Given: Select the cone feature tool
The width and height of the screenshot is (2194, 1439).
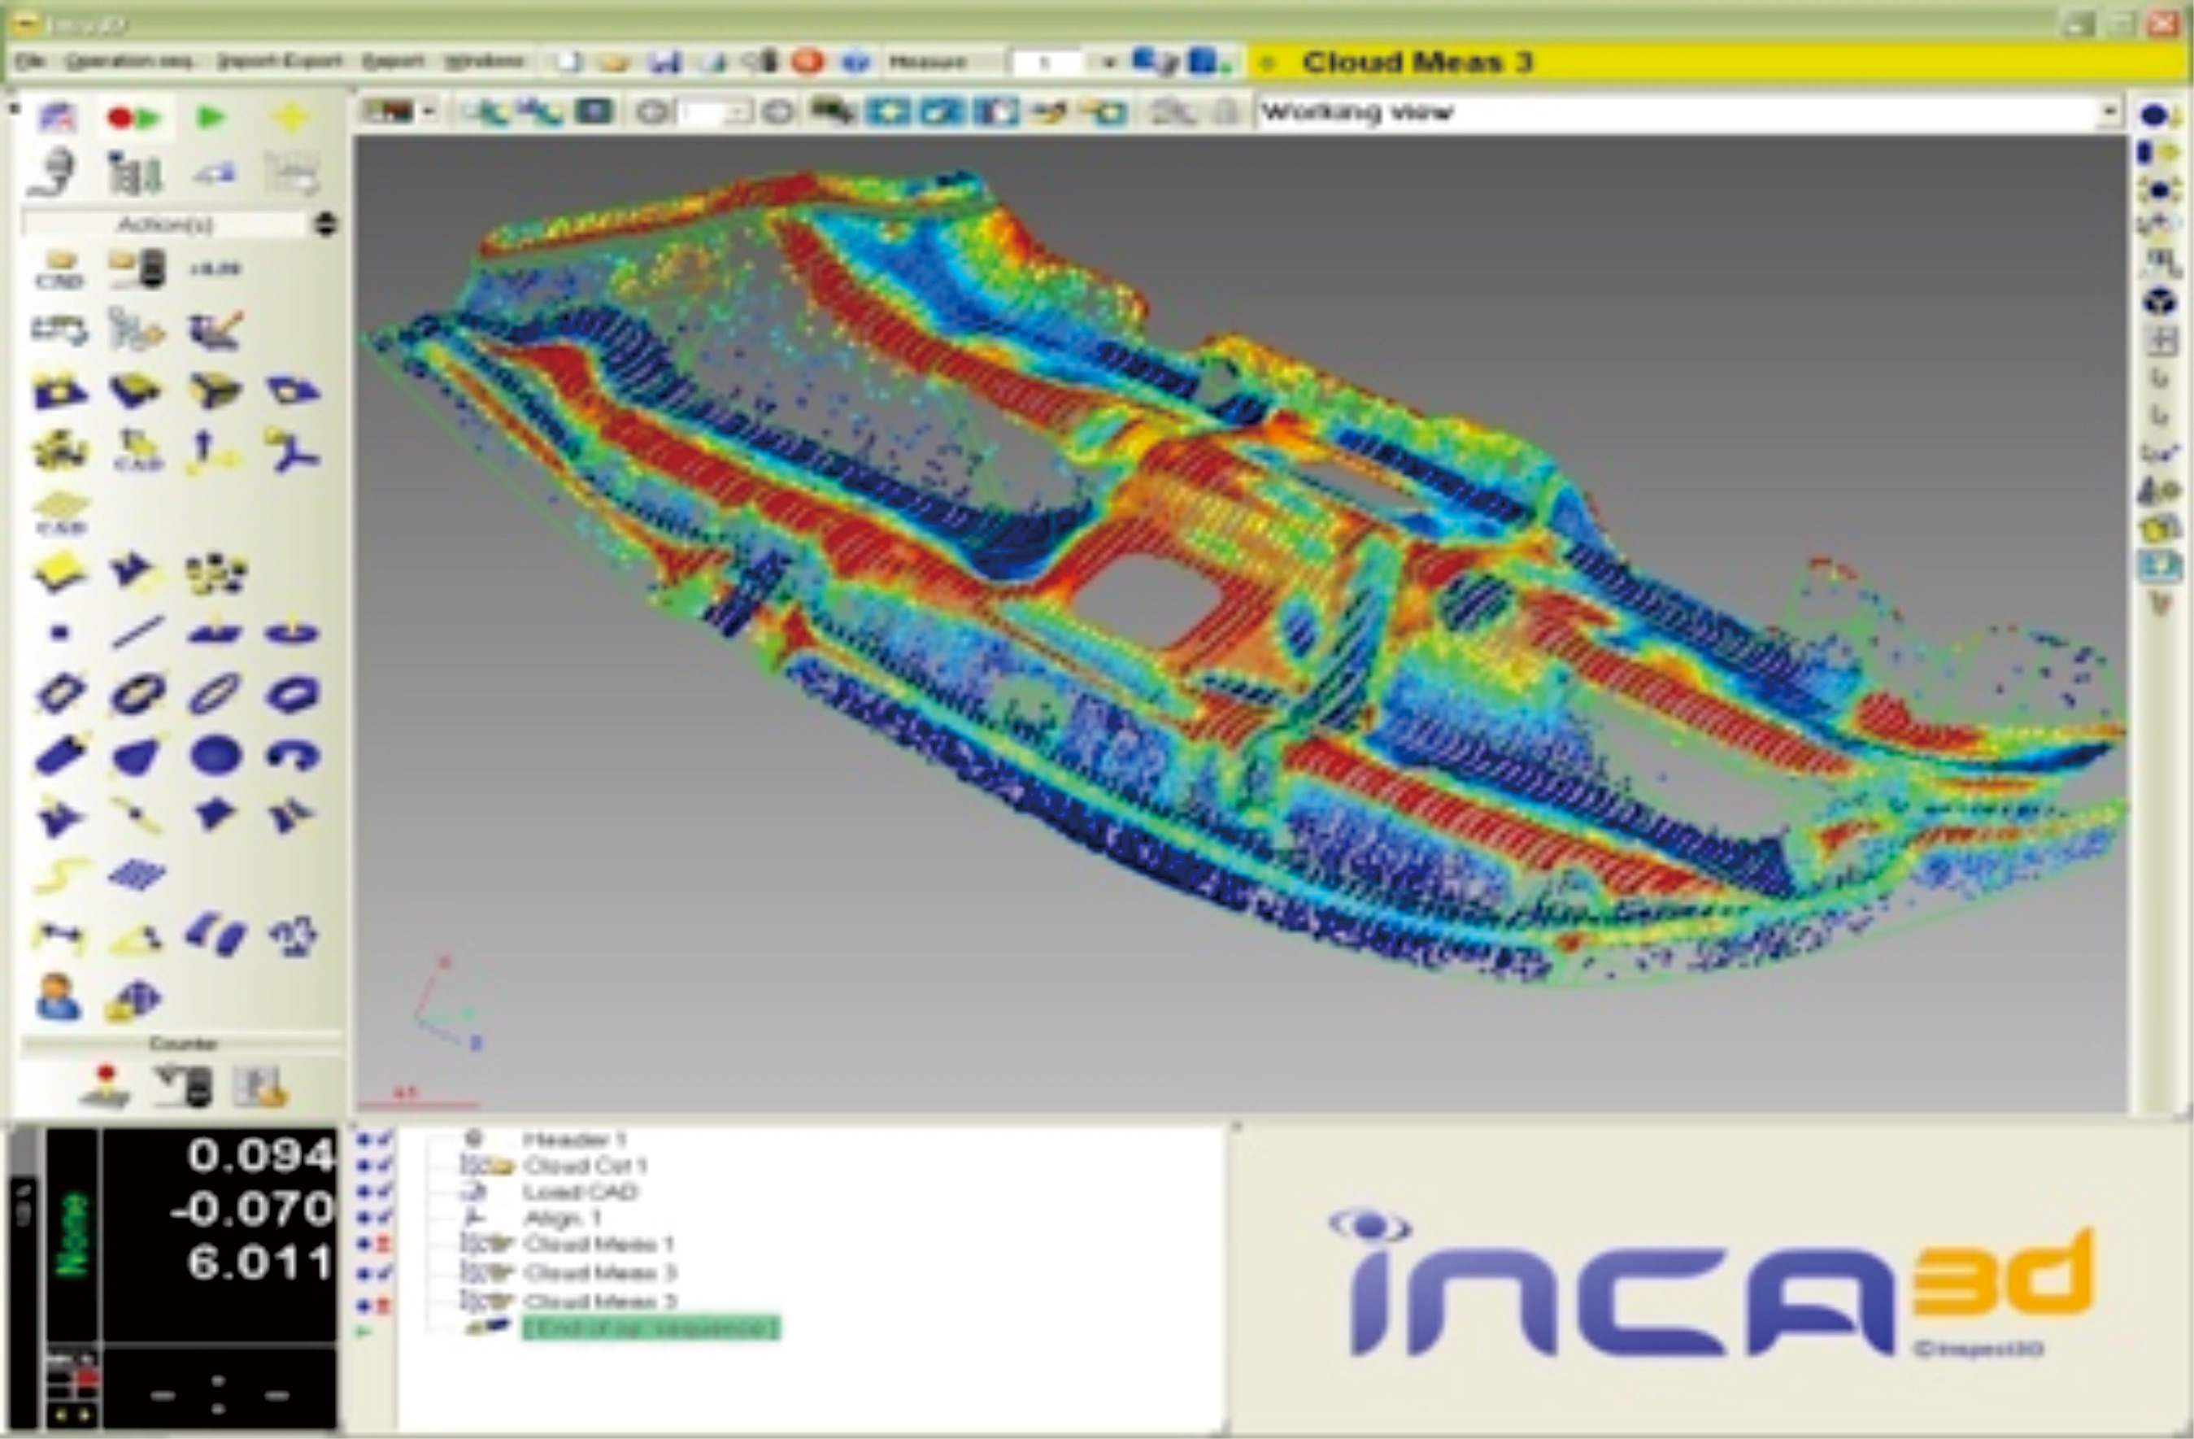Looking at the screenshot, I should [x=137, y=757].
